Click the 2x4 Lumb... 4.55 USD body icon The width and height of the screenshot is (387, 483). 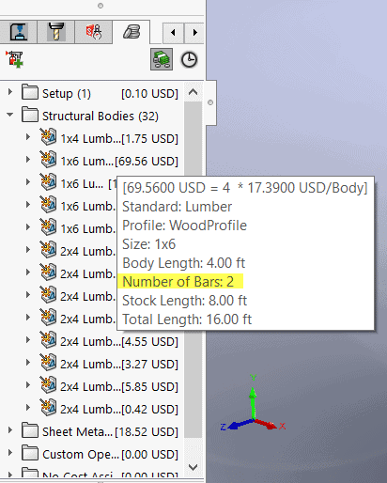[48, 340]
